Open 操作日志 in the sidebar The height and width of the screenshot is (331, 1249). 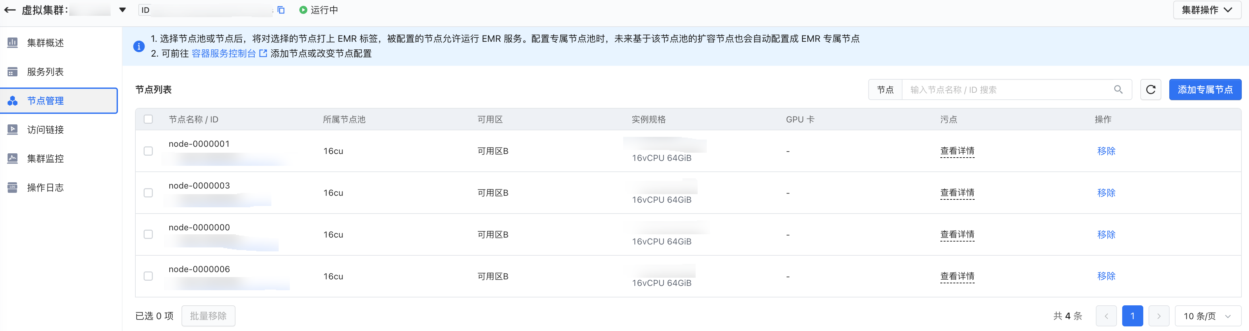45,188
